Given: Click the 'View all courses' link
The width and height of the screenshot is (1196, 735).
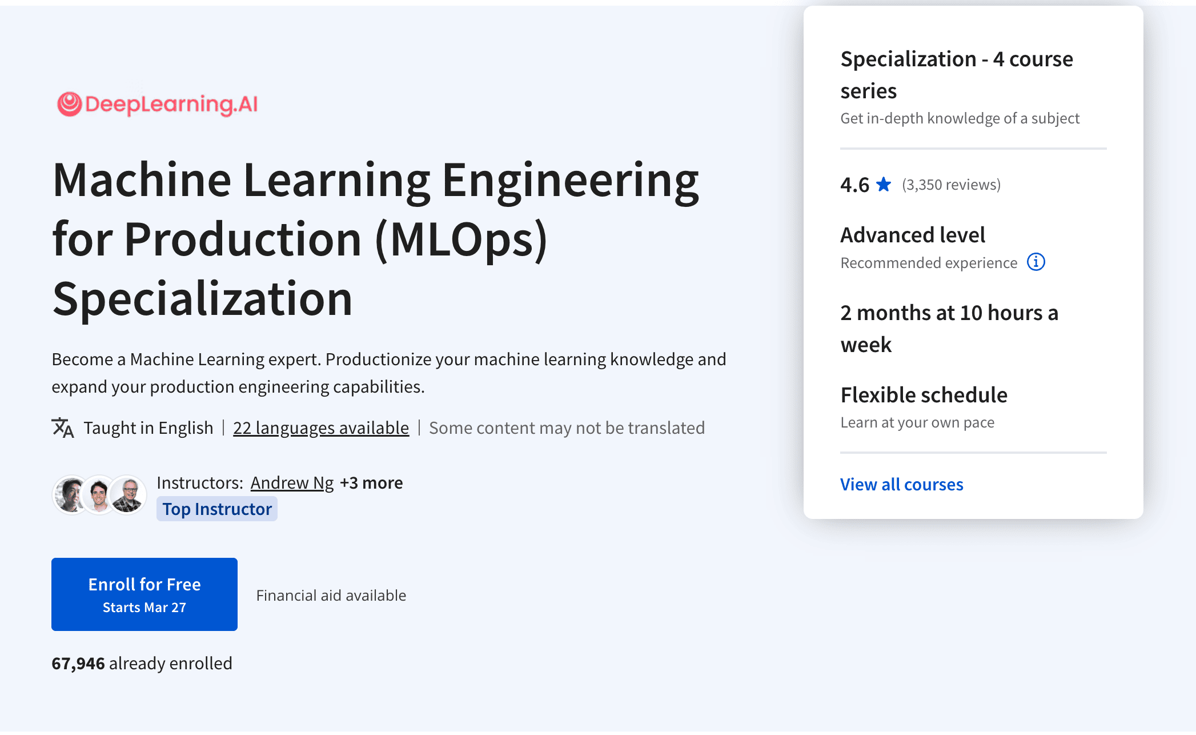Looking at the screenshot, I should point(901,484).
